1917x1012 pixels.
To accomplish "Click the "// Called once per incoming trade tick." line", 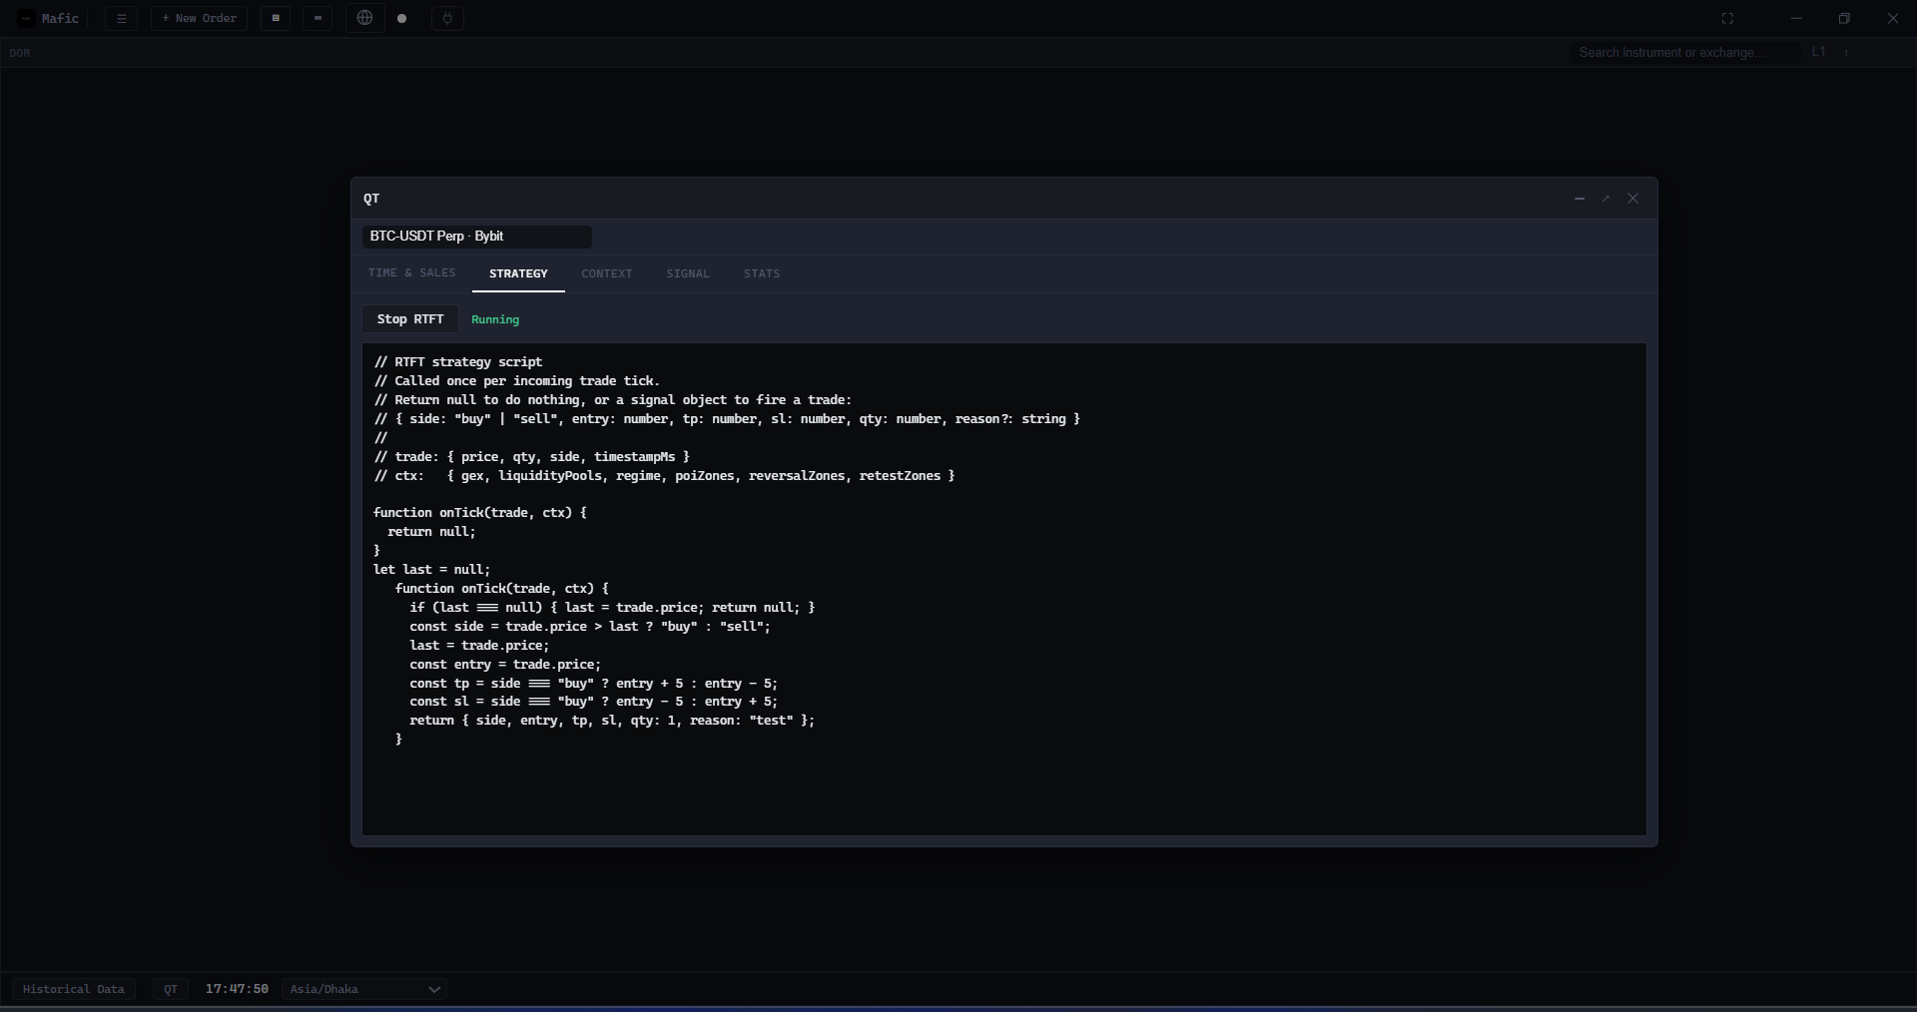I will pyautogui.click(x=517, y=381).
